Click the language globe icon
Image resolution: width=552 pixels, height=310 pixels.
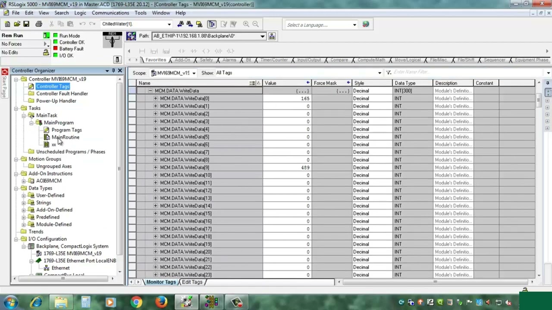(x=366, y=25)
